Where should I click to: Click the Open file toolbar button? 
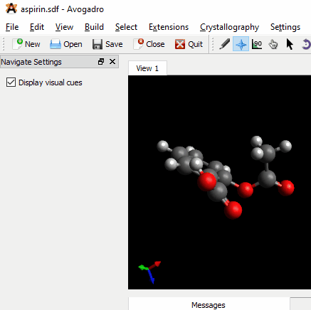(x=66, y=44)
